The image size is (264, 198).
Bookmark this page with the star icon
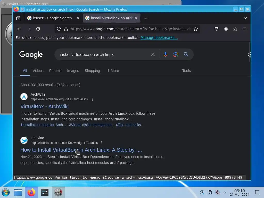[x=195, y=29]
